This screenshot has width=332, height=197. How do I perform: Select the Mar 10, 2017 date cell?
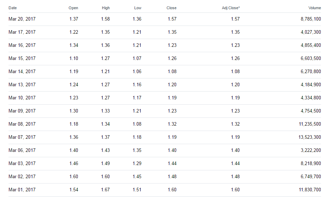(x=22, y=98)
